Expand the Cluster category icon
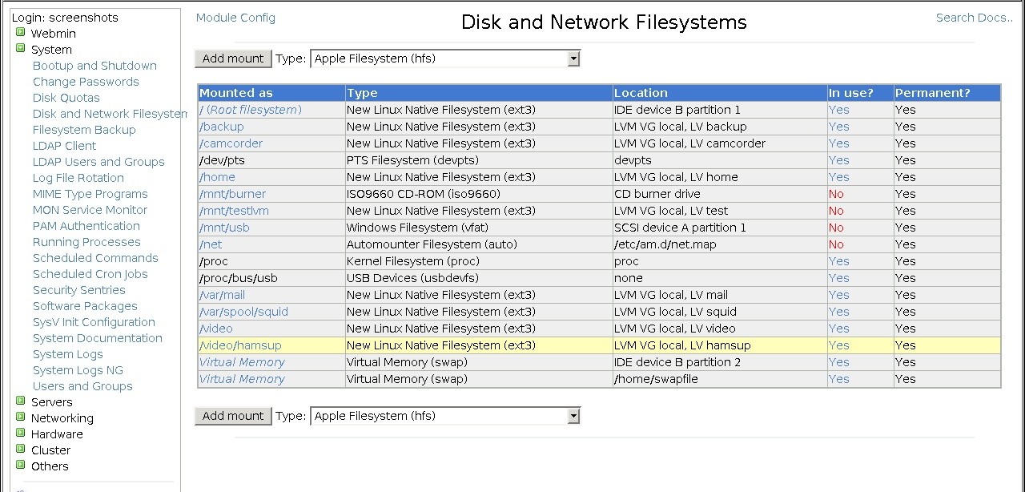Viewport: 1025px width, 492px height. (21, 450)
